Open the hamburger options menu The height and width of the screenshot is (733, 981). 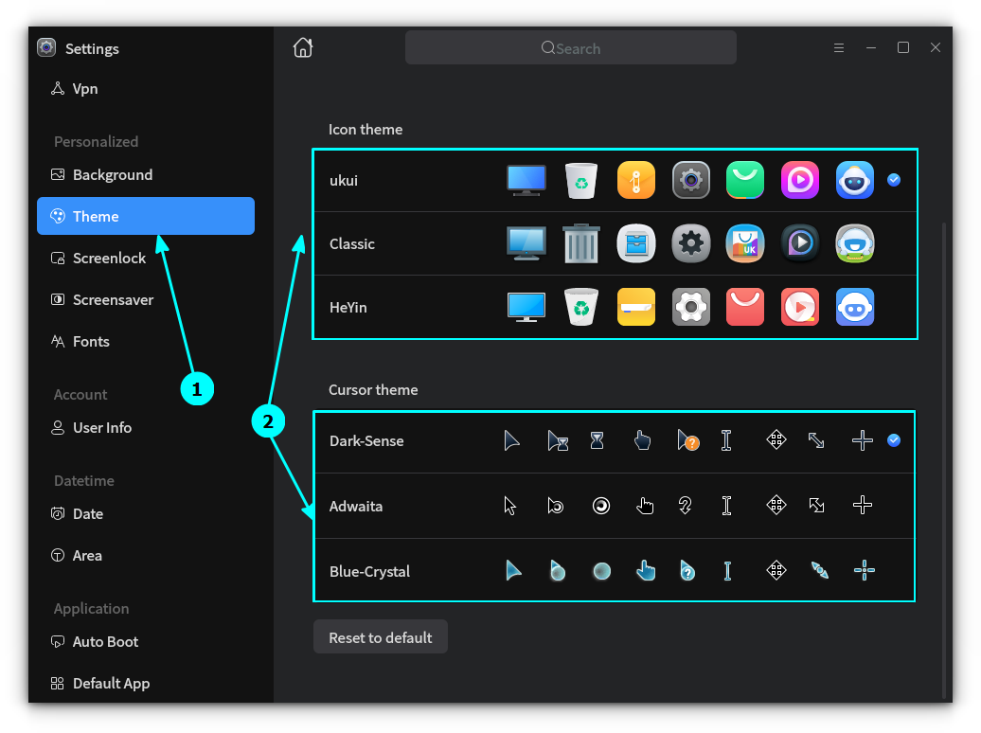click(x=839, y=47)
